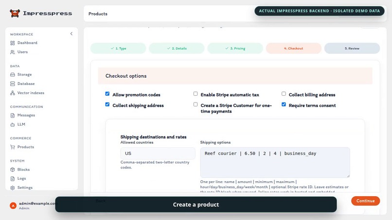Viewport: 392px width, 220px height.
Task: Click the Users icon in sidebar
Action: 13,52
